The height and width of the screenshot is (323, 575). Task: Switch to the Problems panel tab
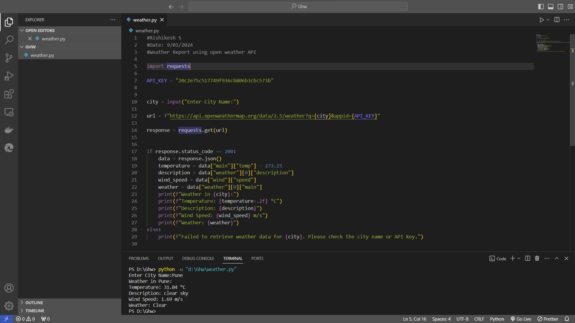(139, 258)
